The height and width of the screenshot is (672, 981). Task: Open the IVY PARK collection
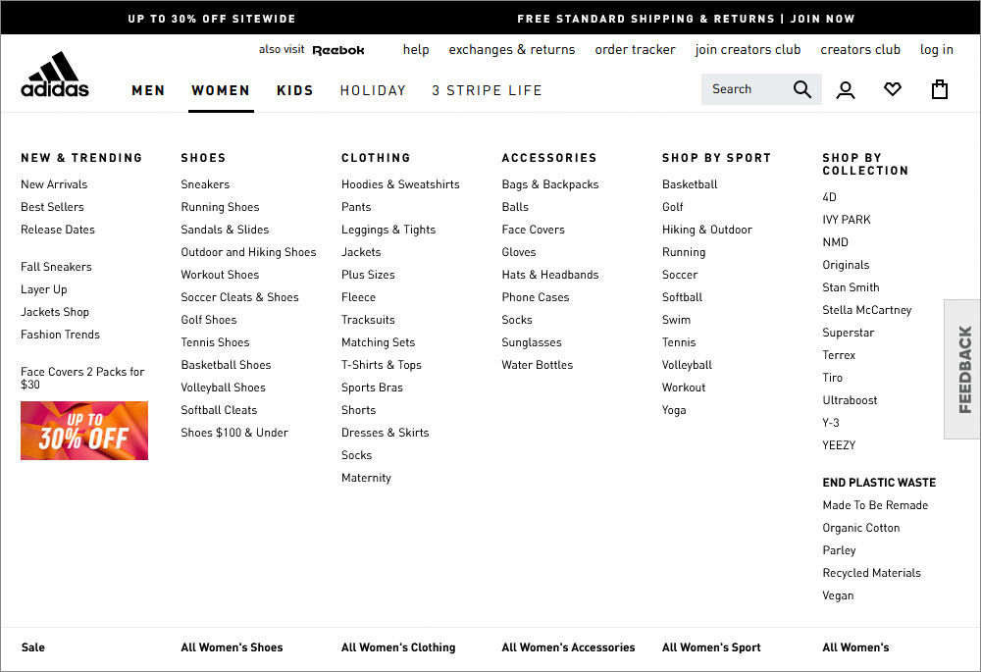pyautogui.click(x=847, y=220)
